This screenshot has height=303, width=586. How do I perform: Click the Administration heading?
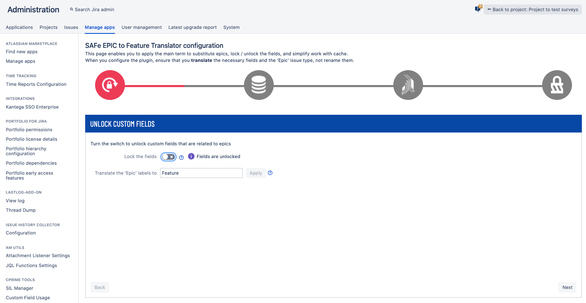tap(33, 9)
